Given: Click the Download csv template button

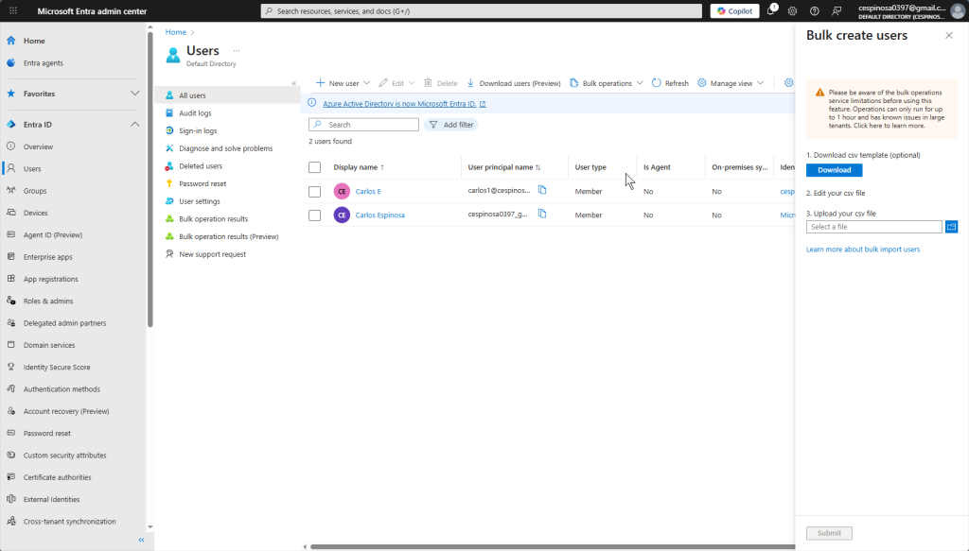Looking at the screenshot, I should tap(834, 170).
